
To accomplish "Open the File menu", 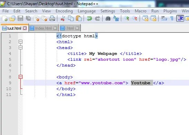I will (6, 11).
